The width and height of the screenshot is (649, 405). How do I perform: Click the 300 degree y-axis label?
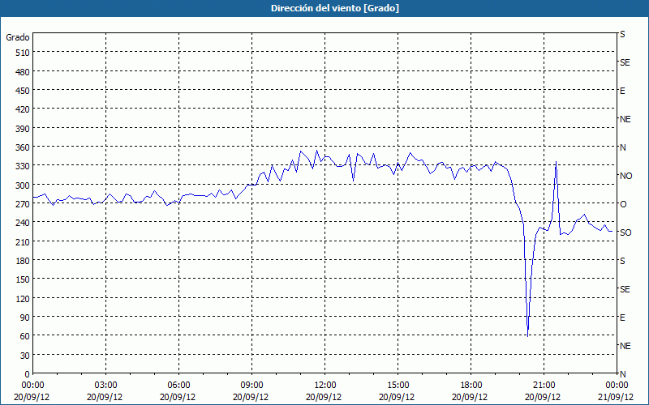(x=23, y=185)
